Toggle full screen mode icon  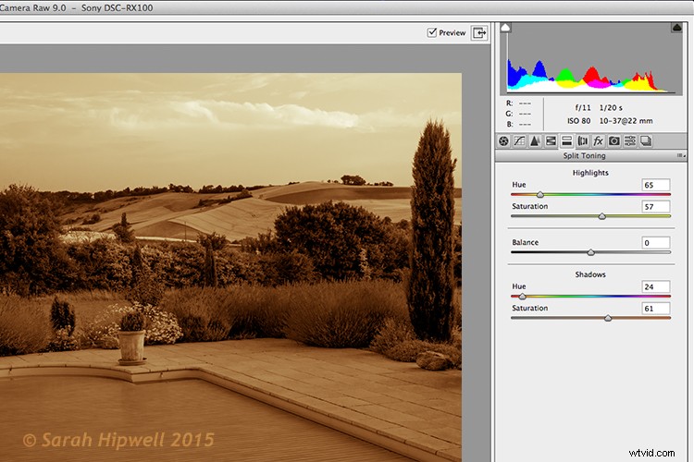click(x=479, y=32)
